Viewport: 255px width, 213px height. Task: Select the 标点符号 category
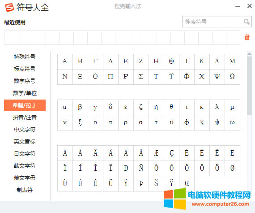(x=25, y=69)
